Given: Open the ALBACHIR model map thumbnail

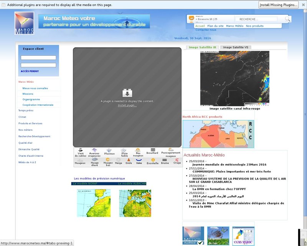Looking at the screenshot, I should [x=135, y=203].
